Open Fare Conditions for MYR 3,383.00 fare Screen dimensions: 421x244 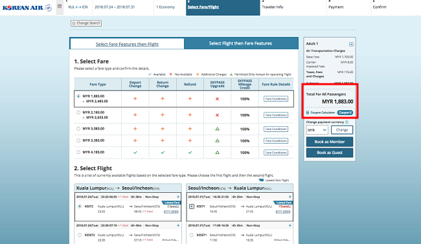pos(276,140)
